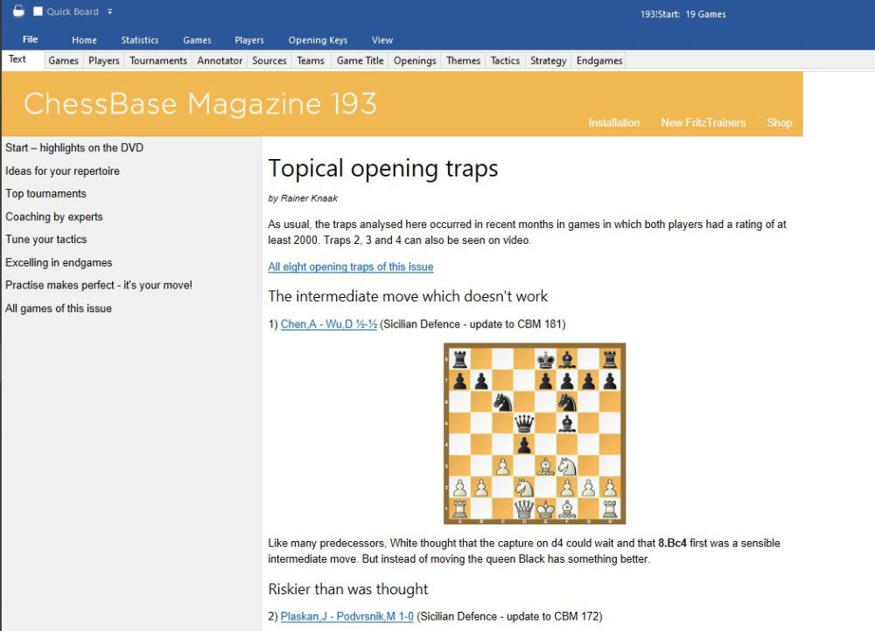Open the Plaskan,J - Podvrsnik,M game link

coord(347,616)
